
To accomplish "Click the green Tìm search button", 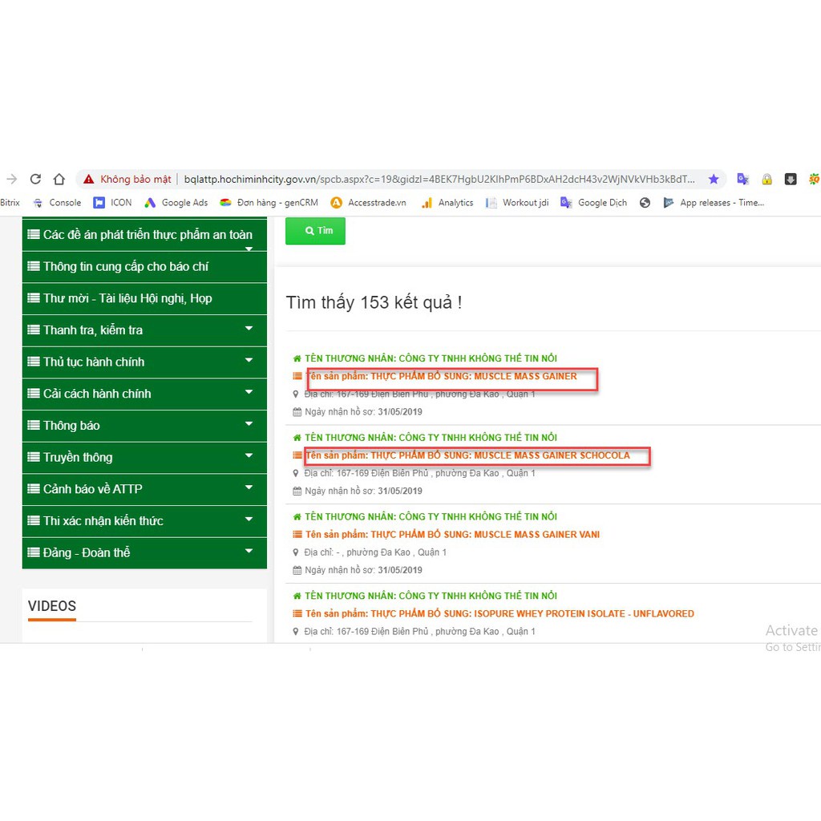I will click(315, 230).
